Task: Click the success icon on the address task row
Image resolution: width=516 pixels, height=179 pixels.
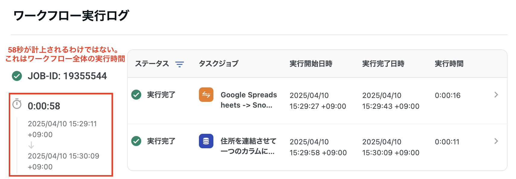Action: click(136, 141)
